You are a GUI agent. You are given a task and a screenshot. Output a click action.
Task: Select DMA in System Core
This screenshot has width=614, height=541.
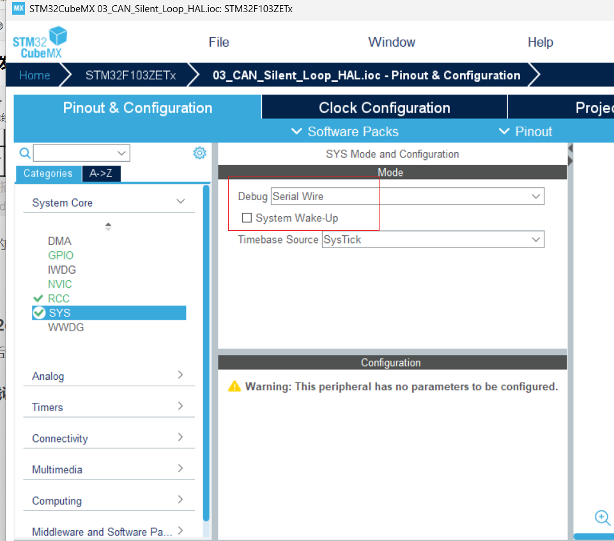point(59,240)
